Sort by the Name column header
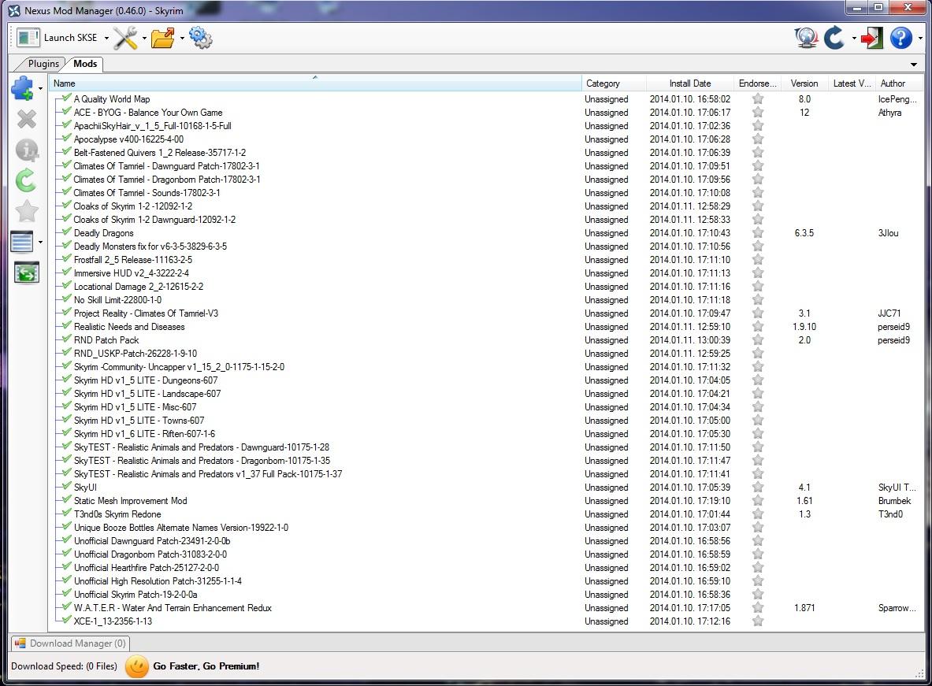The width and height of the screenshot is (932, 686). 315,83
